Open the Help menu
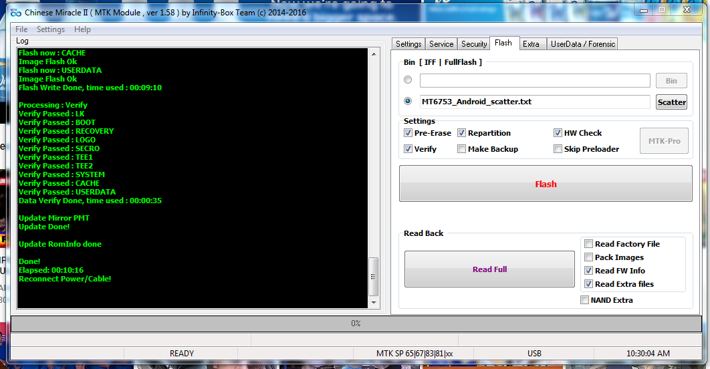This screenshot has width=710, height=369. click(82, 29)
